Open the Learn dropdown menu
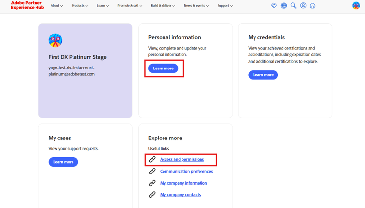 coord(103,6)
